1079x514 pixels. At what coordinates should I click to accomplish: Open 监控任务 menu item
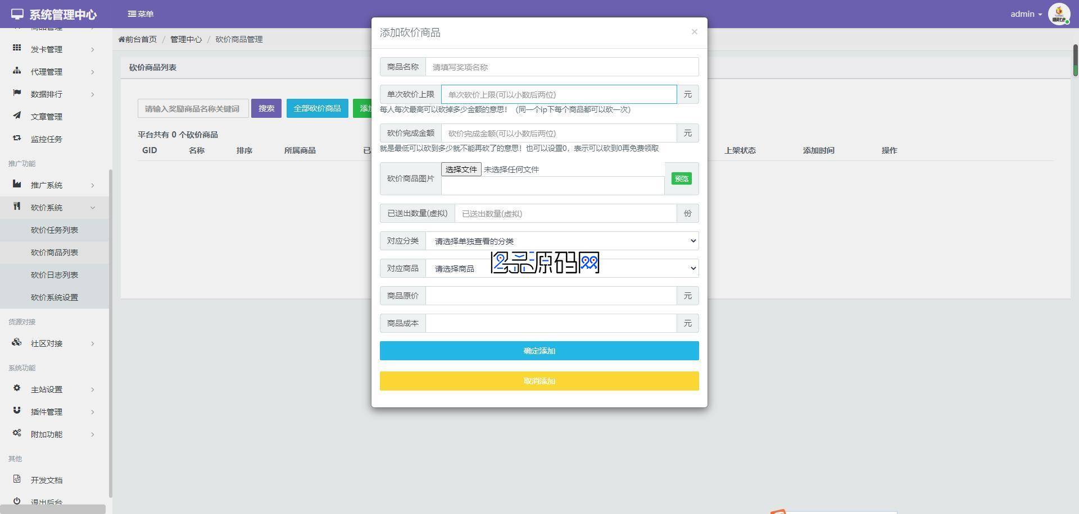click(x=55, y=139)
